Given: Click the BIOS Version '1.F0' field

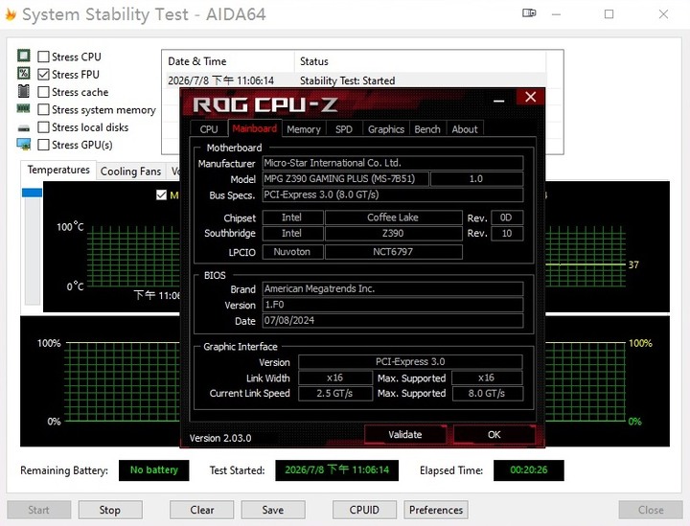Looking at the screenshot, I should (x=393, y=305).
